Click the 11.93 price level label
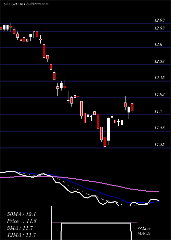 point(159,95)
